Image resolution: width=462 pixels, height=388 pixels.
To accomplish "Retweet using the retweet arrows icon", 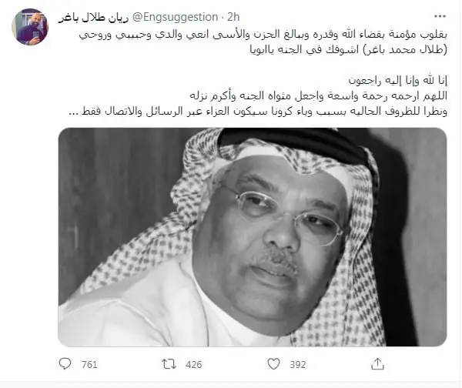I will (x=169, y=364).
